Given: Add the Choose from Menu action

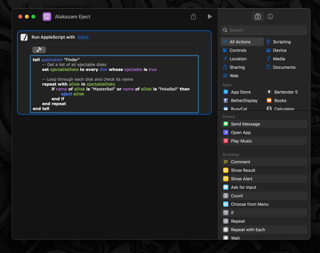Looking at the screenshot, I should [264, 204].
